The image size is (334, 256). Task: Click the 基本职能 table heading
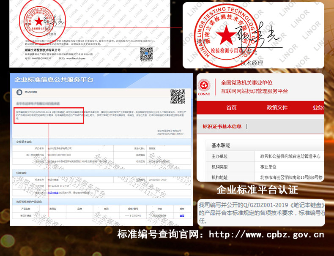[x=221, y=146]
